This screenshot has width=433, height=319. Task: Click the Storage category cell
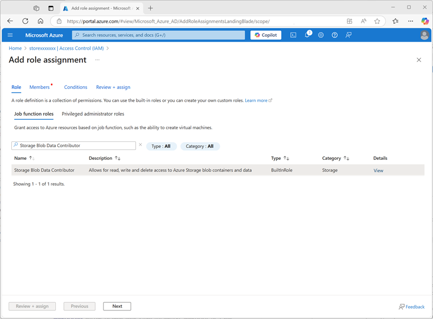(x=330, y=170)
